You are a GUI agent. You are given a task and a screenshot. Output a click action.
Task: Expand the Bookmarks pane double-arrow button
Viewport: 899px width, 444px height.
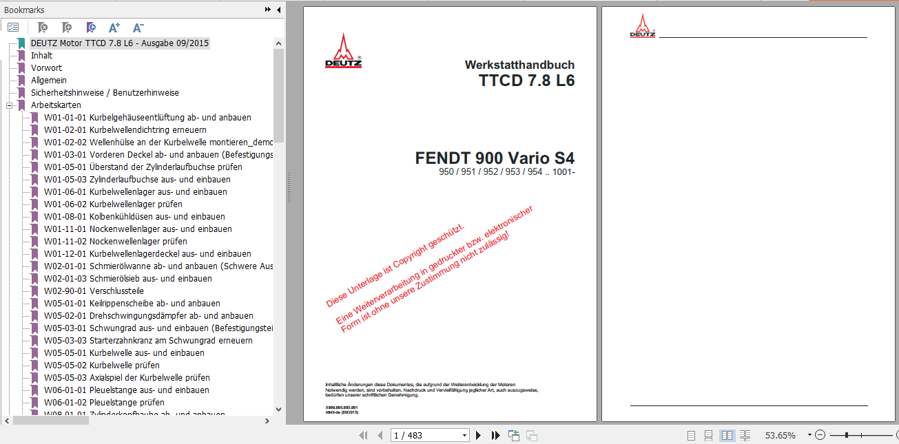click(268, 10)
